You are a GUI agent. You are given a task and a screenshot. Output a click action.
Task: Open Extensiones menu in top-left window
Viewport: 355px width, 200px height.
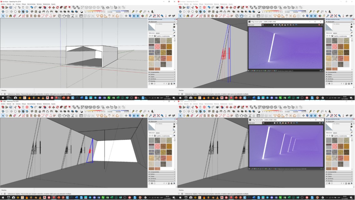point(46,4)
